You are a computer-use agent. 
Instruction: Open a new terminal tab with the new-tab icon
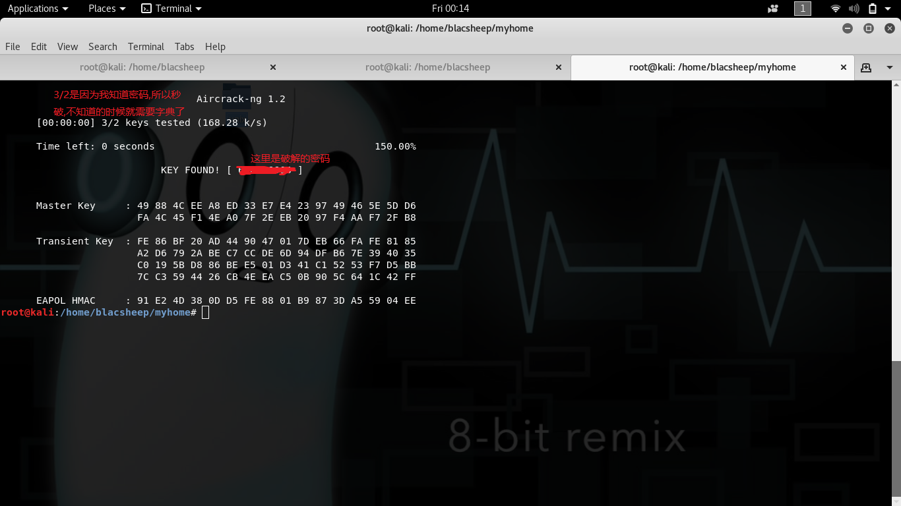866,67
